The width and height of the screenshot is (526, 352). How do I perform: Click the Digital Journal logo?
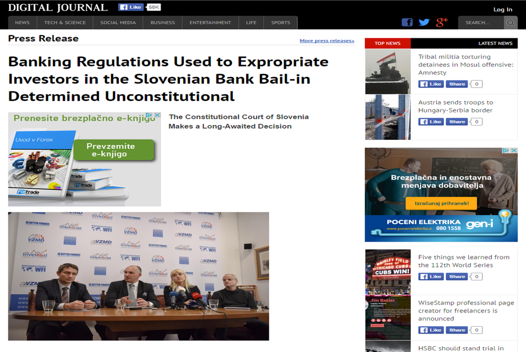click(x=58, y=7)
